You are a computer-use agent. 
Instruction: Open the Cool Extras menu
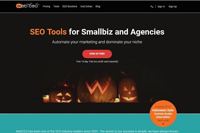86,6
